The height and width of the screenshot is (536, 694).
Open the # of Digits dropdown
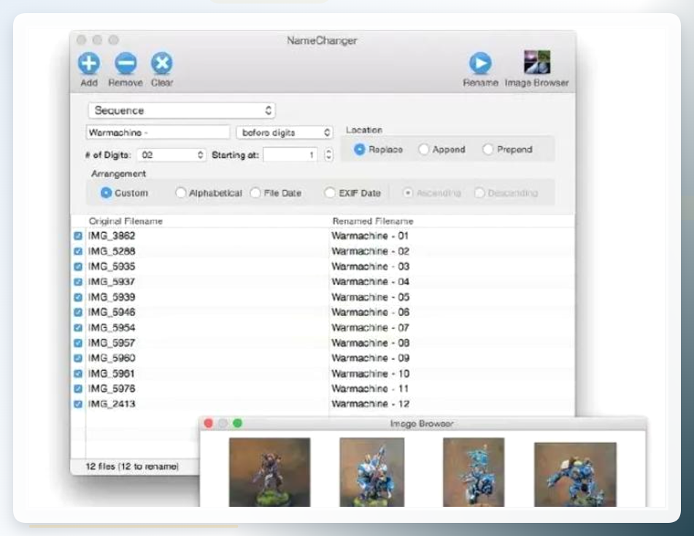171,155
